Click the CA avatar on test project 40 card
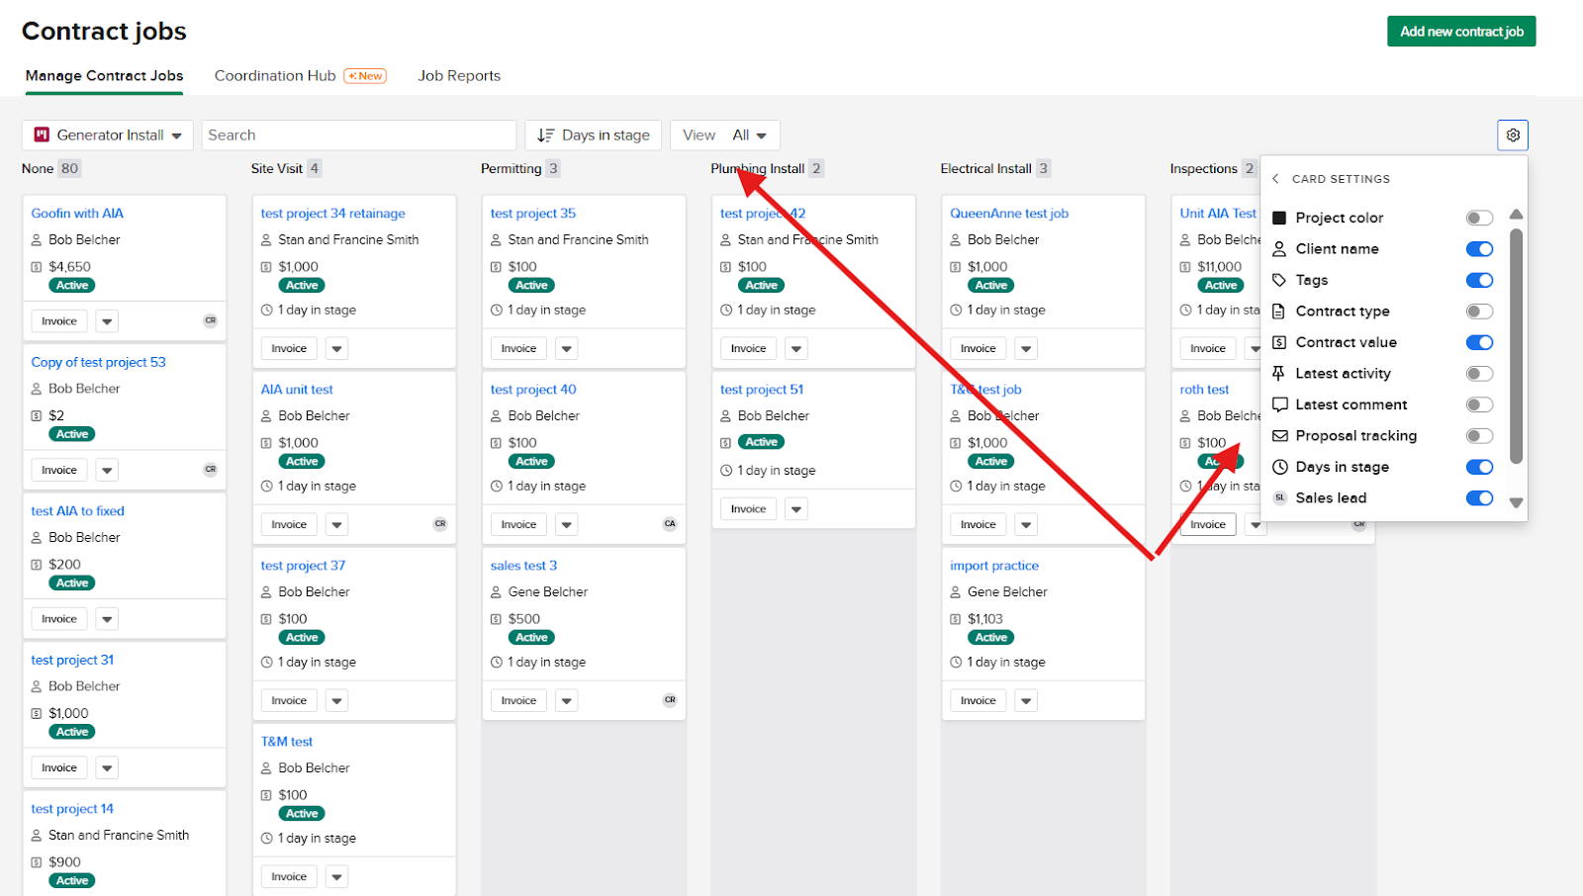Viewport: 1583px width, 896px height. pyautogui.click(x=670, y=524)
